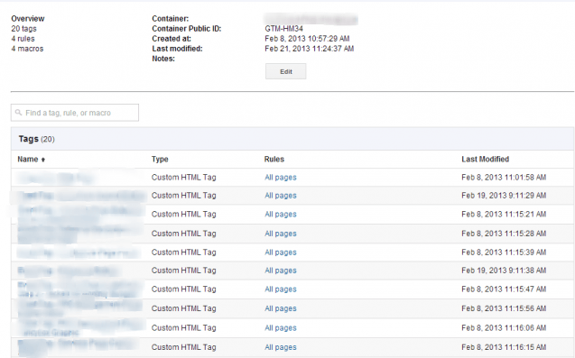Viewport: 575px width, 358px height.
Task: Click the sort arrow beside Name
Action: pos(43,160)
